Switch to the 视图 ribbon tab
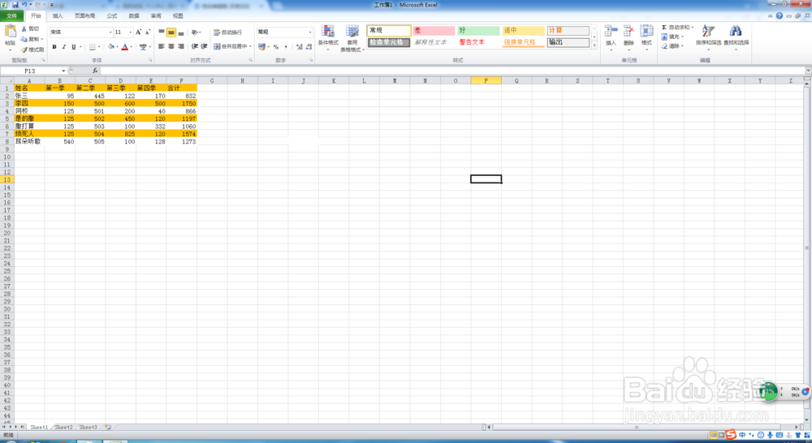The image size is (812, 443). click(x=178, y=16)
